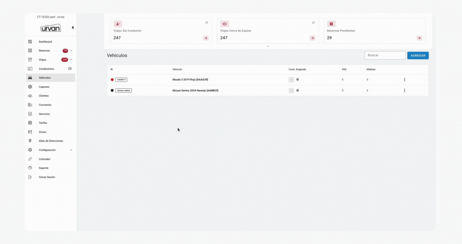The width and height of the screenshot is (462, 244).
Task: Expand the Viajes submenu chevron
Action: click(x=71, y=60)
